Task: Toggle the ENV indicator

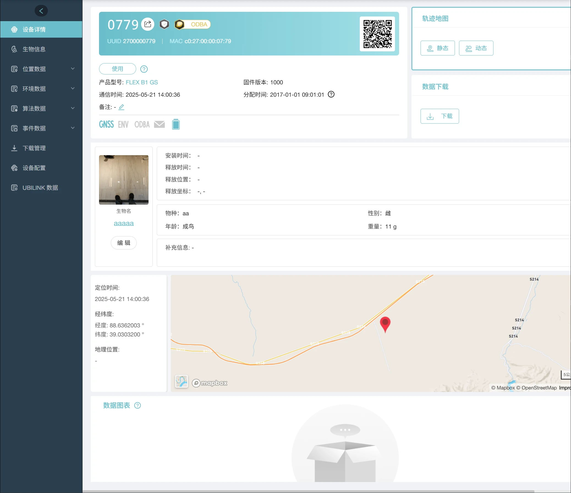Action: tap(123, 125)
